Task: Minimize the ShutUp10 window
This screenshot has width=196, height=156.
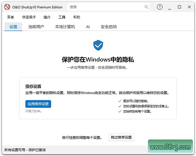Action: pyautogui.click(x=169, y=9)
